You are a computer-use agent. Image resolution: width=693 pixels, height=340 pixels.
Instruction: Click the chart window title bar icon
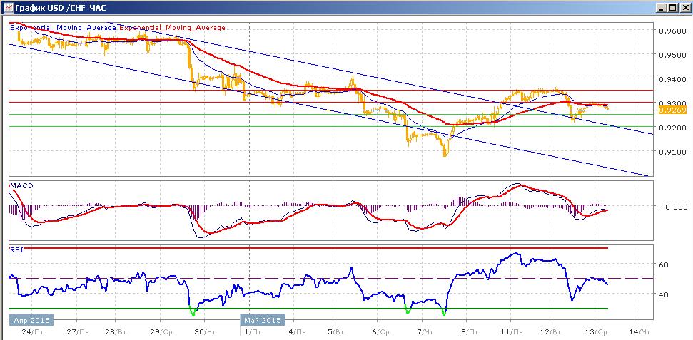pyautogui.click(x=7, y=8)
